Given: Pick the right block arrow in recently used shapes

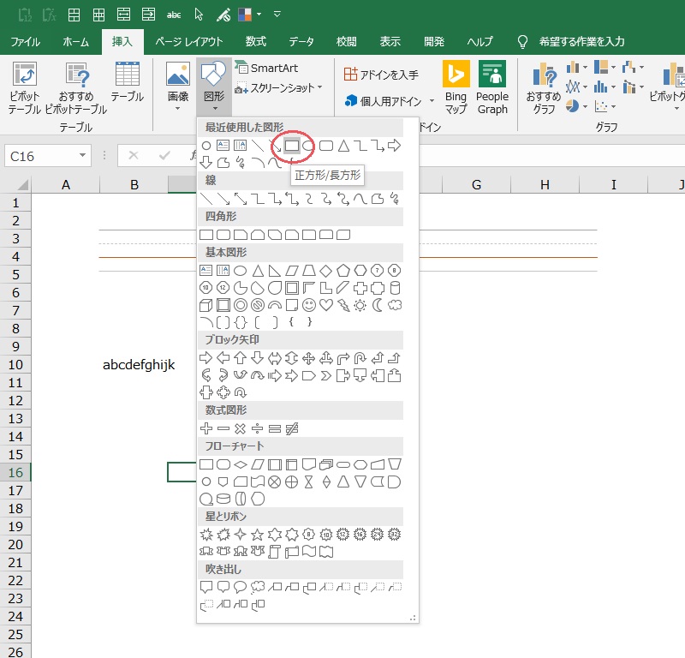Looking at the screenshot, I should [394, 146].
